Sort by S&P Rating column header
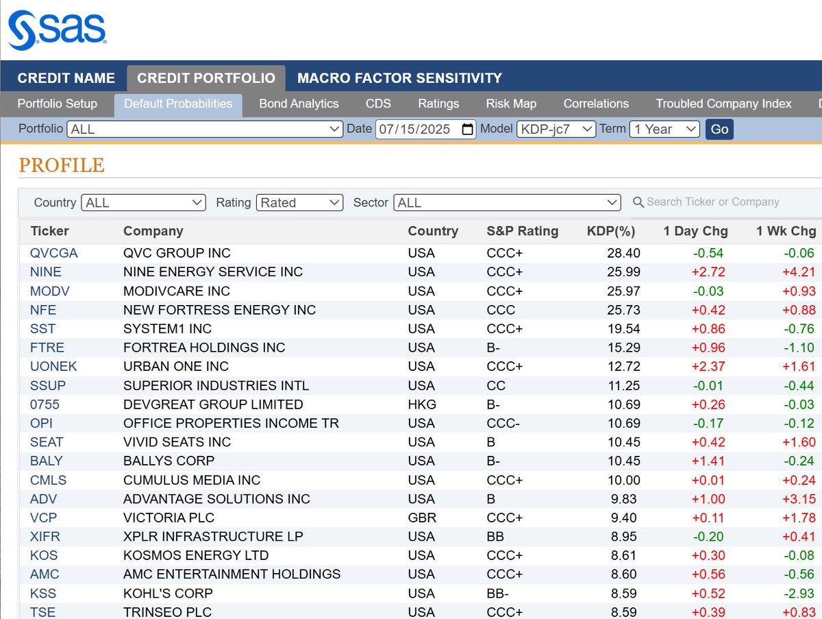822x619 pixels. [522, 231]
